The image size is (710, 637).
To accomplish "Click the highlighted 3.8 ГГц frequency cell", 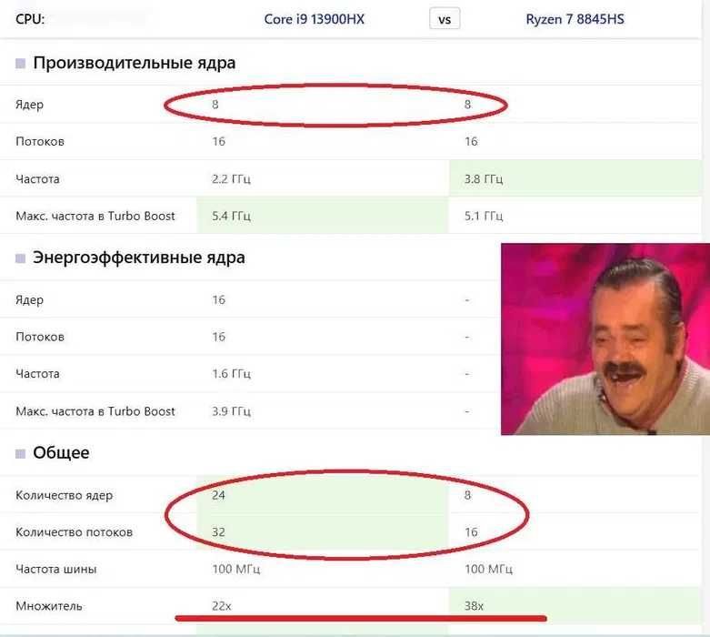I will coord(575,178).
